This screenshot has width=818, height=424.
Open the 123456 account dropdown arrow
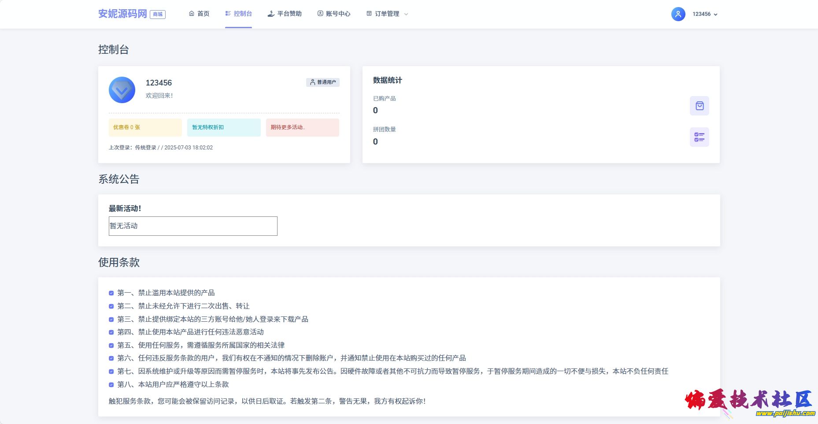coord(715,15)
